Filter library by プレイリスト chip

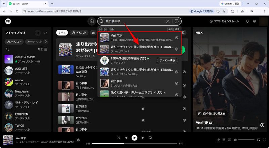pyautogui.click(x=14, y=42)
